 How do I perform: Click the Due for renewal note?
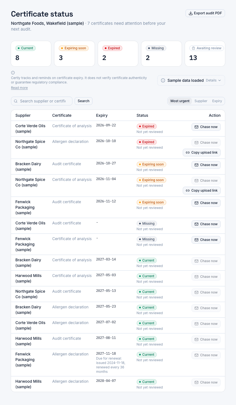point(111,365)
